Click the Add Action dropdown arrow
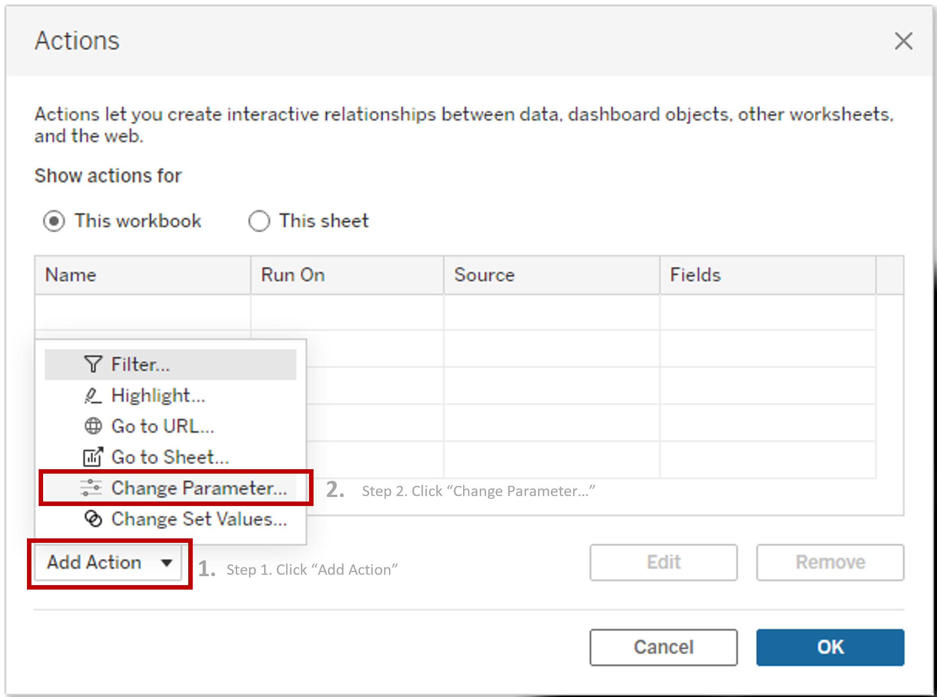This screenshot has width=937, height=697. point(167,563)
